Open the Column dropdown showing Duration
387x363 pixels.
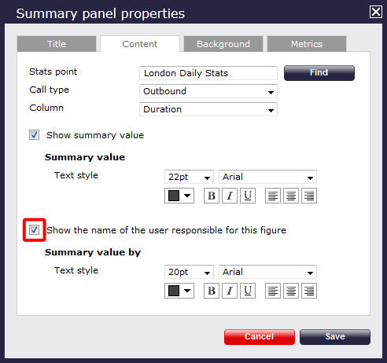(208, 109)
